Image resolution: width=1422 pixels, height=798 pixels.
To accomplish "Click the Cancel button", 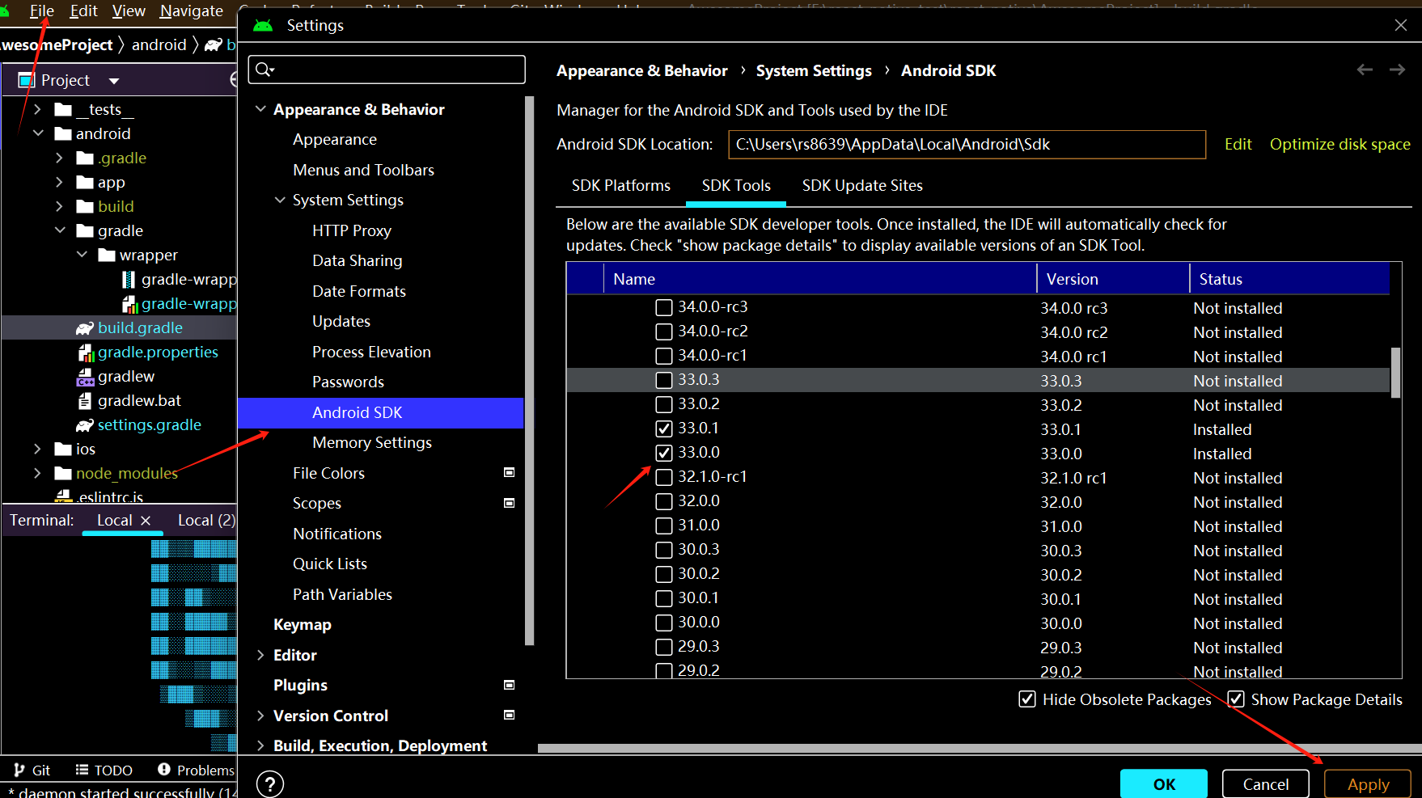I will pyautogui.click(x=1266, y=784).
